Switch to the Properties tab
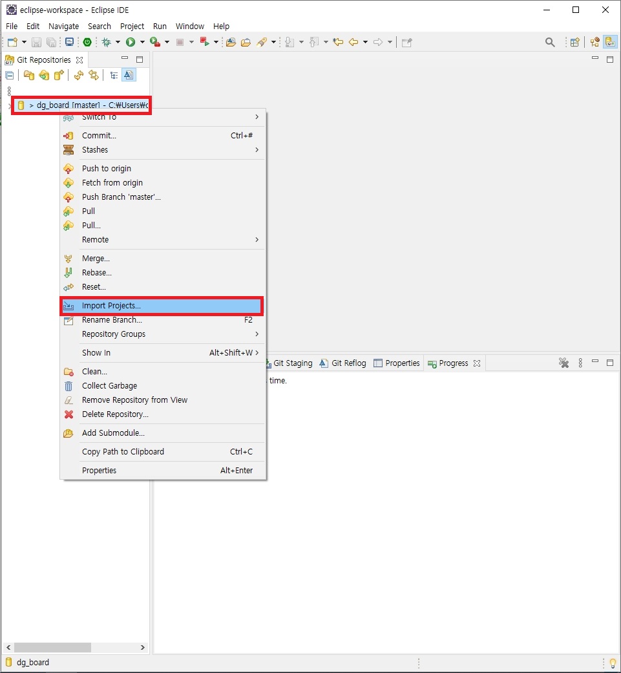 click(397, 363)
